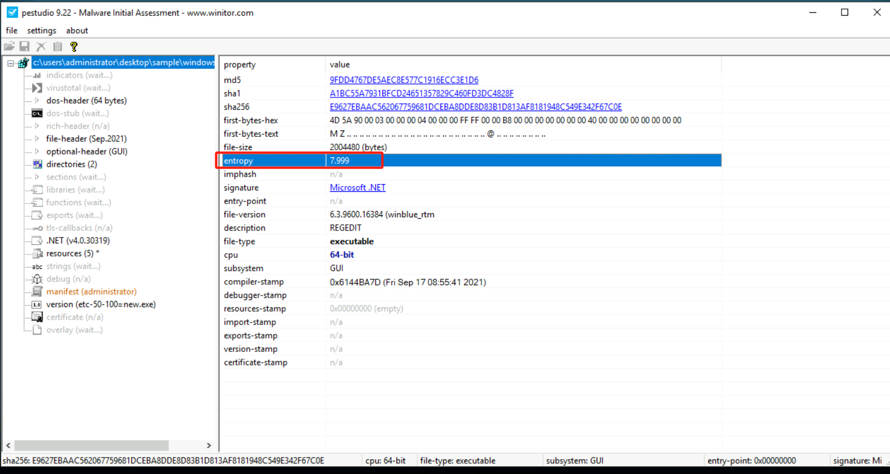
Task: Click the tls-callbacks key icon
Action: (37, 228)
